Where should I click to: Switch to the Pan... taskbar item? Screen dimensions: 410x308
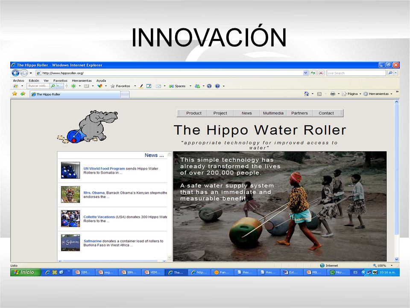[222, 272]
